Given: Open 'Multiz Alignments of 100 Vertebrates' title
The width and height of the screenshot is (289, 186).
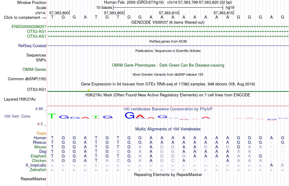Looking at the screenshot, I should [x=168, y=129].
